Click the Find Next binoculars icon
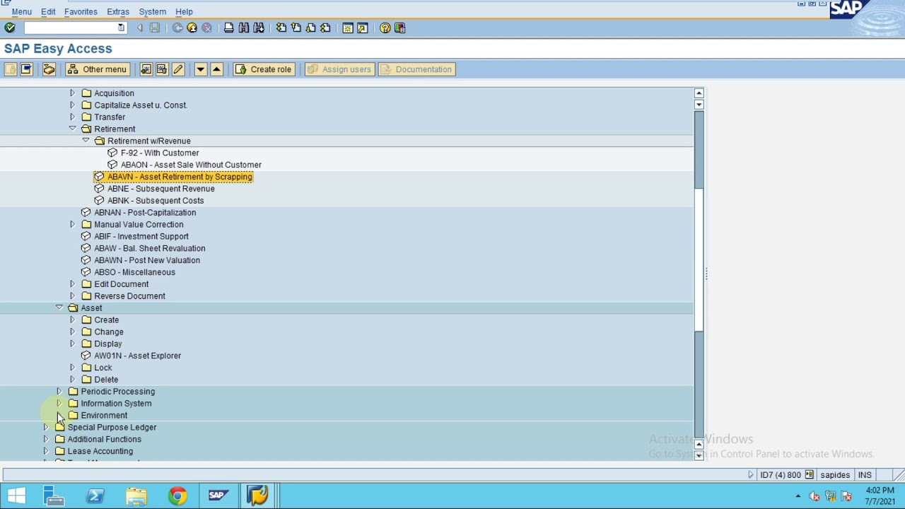This screenshot has width=905, height=509. pyautogui.click(x=259, y=28)
